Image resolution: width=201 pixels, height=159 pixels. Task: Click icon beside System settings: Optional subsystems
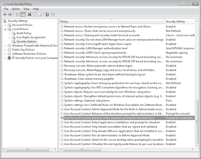point(62,101)
